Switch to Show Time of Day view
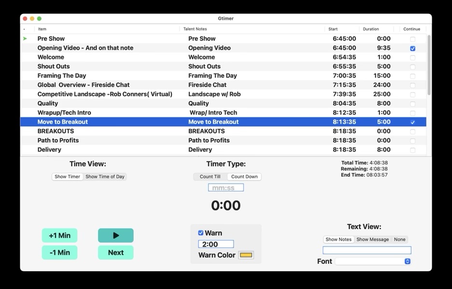The height and width of the screenshot is (289, 452). coord(105,177)
